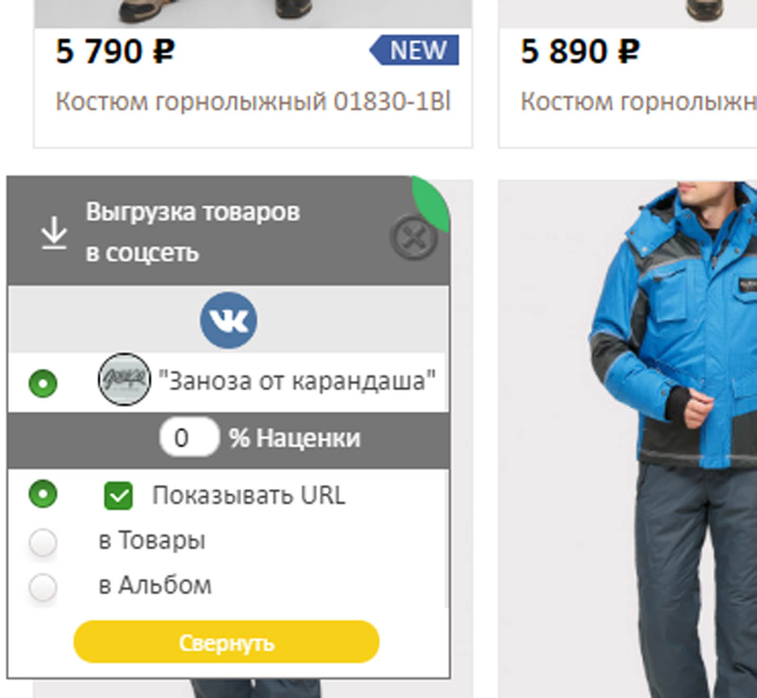Image resolution: width=757 pixels, height=698 pixels.
Task: Click the download arrow icon in header
Action: (54, 233)
